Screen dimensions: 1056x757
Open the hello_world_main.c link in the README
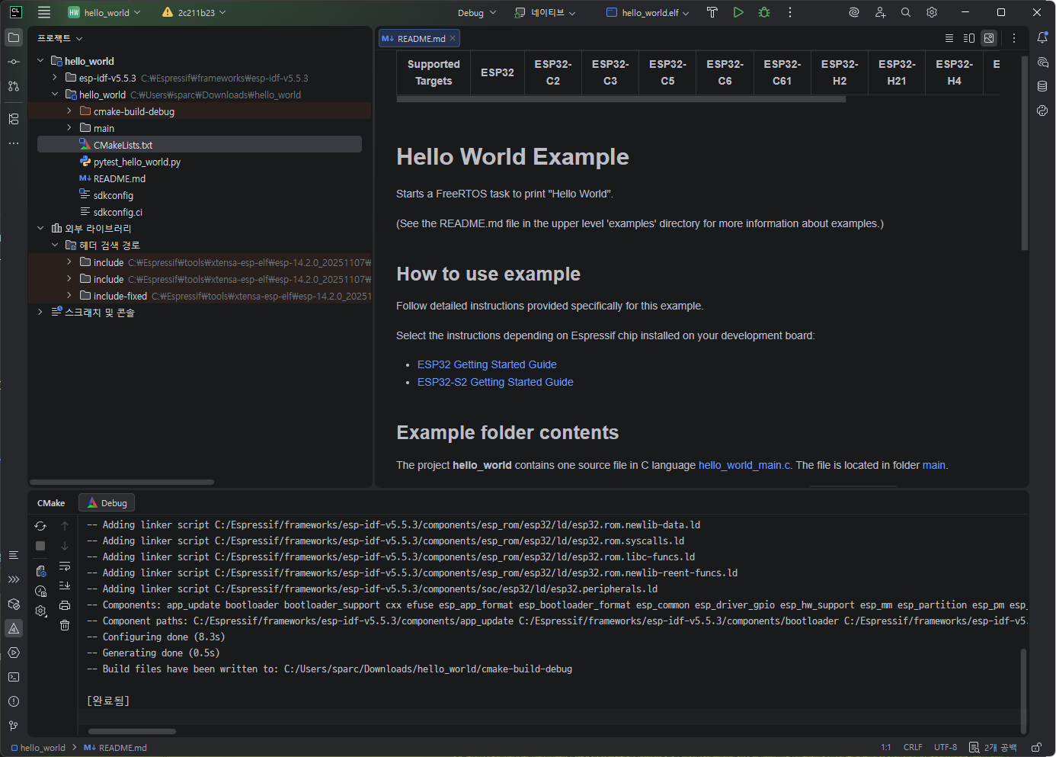[x=744, y=465]
